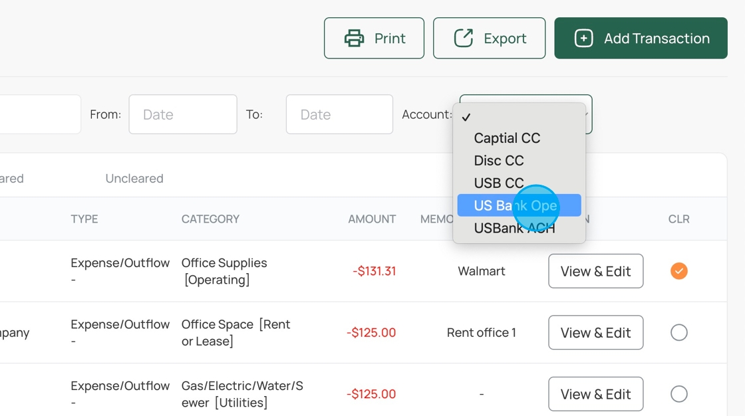The image size is (745, 416).
Task: Mark the Gas/Electric/Water/Sewer transaction as cleared
Action: click(x=678, y=394)
